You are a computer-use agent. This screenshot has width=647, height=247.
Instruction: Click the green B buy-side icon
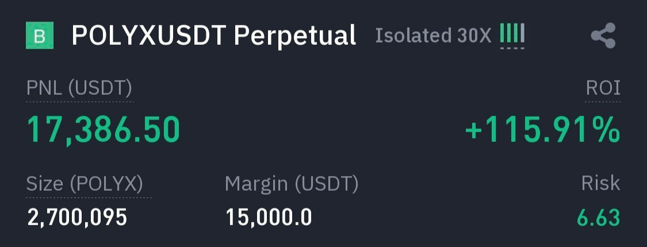[x=40, y=36]
